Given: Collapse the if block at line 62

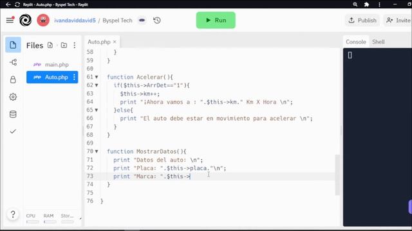Looking at the screenshot, I should pyautogui.click(x=97, y=85).
